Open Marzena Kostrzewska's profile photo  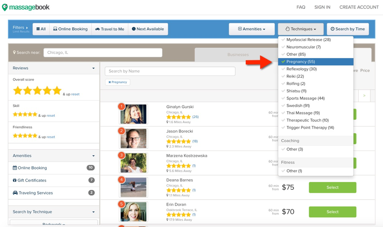pyautogui.click(x=134, y=163)
